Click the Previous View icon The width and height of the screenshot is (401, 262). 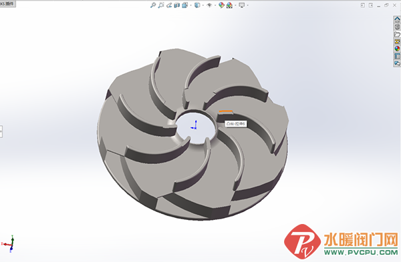pyautogui.click(x=169, y=5)
